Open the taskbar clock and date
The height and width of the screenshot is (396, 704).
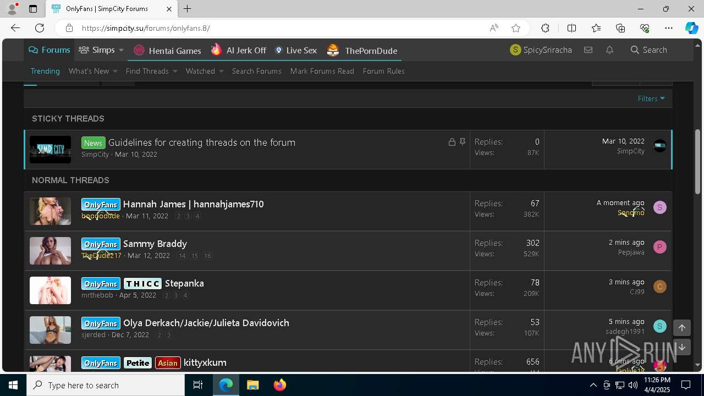coord(657,385)
